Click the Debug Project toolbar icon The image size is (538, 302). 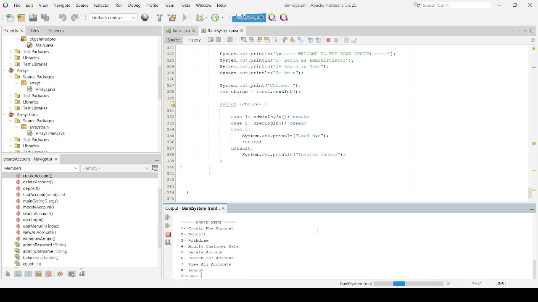coord(200,18)
